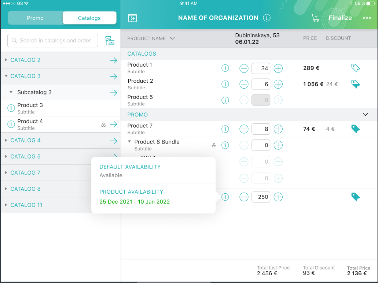Increase the quantity of Product 2
Viewport: 378px width, 283px height.
click(x=278, y=84)
